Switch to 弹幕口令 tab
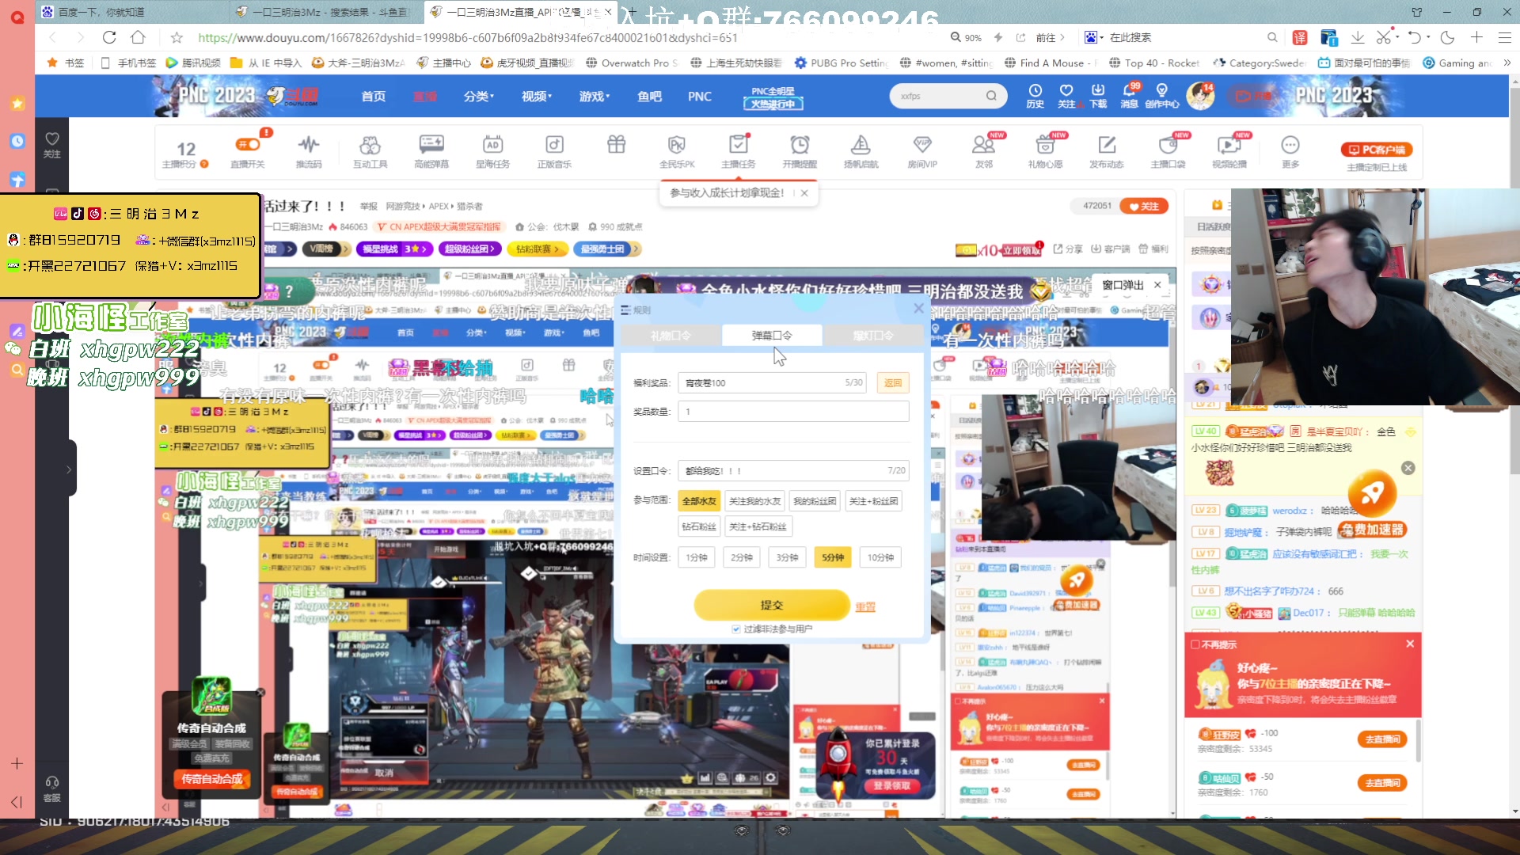1520x855 pixels. click(x=772, y=336)
